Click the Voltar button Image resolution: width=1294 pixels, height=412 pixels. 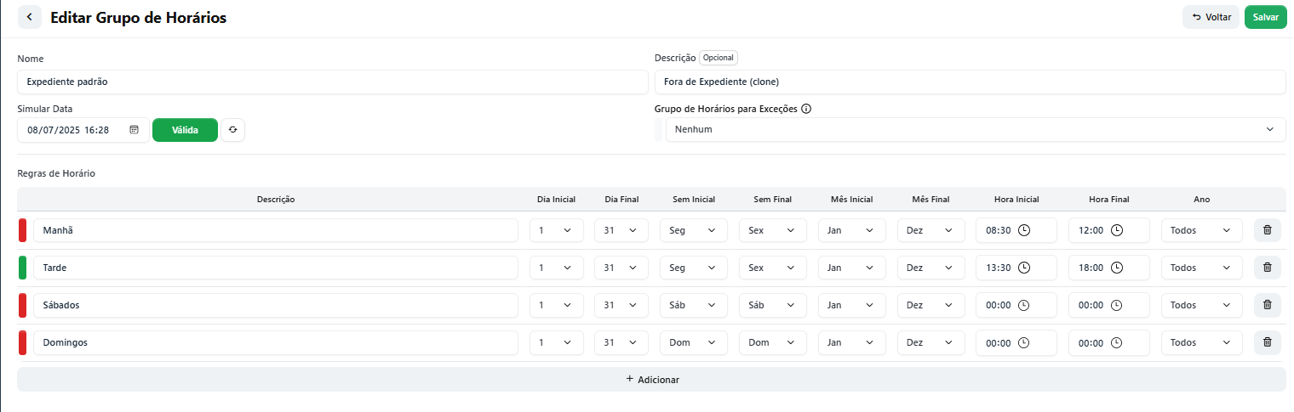click(x=1211, y=17)
